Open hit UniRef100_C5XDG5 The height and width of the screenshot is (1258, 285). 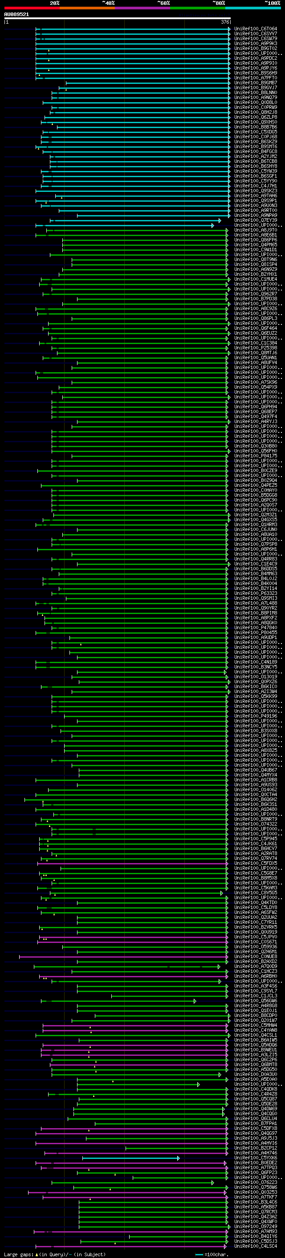(255, 132)
